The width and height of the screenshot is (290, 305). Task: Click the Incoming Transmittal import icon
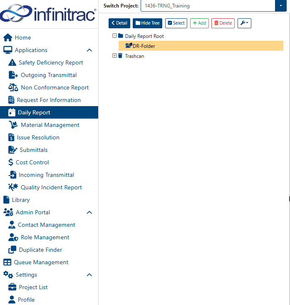tap(12, 175)
